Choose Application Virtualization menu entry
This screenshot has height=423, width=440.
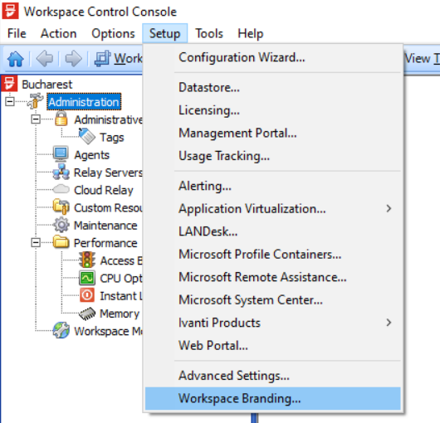[x=273, y=208]
